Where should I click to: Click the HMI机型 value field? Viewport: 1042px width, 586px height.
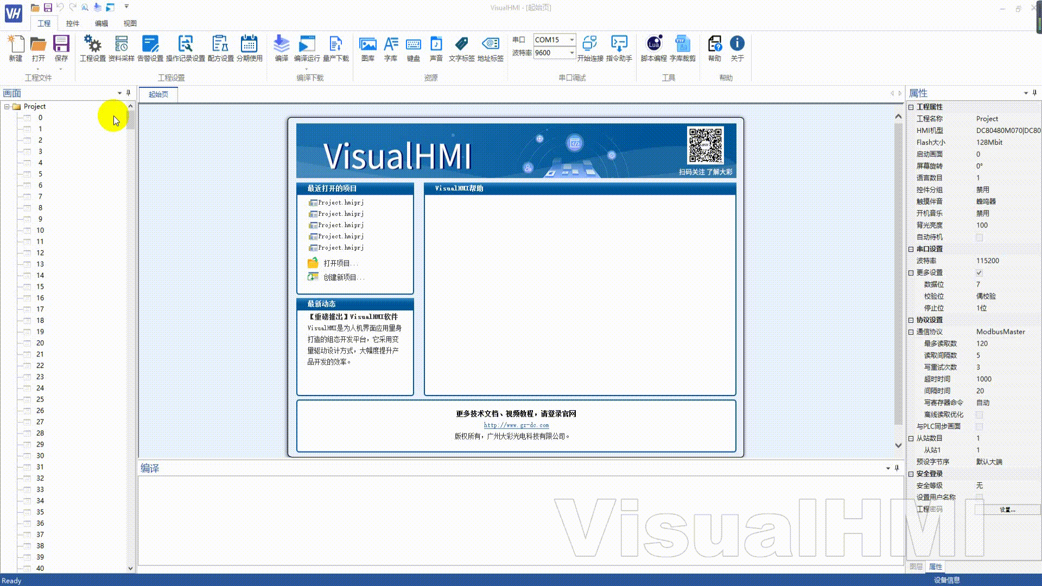(x=1008, y=131)
